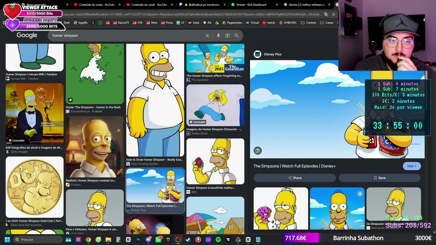Start a voice search with the microphone
436x245 pixels.
click(x=218, y=35)
